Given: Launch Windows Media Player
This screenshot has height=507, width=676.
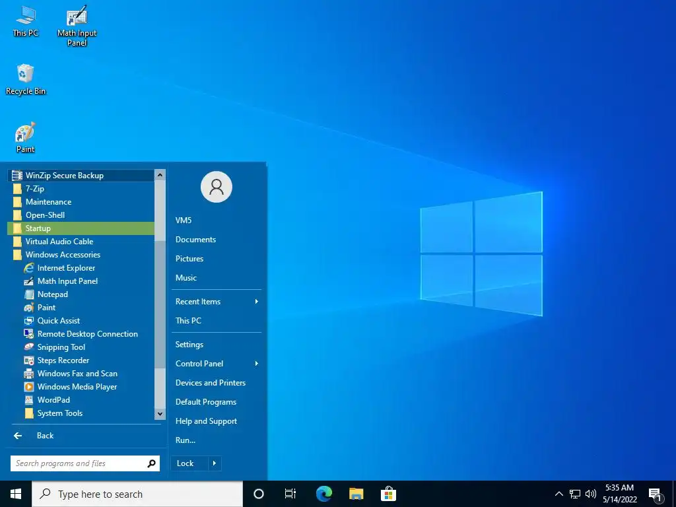Looking at the screenshot, I should [x=81, y=387].
